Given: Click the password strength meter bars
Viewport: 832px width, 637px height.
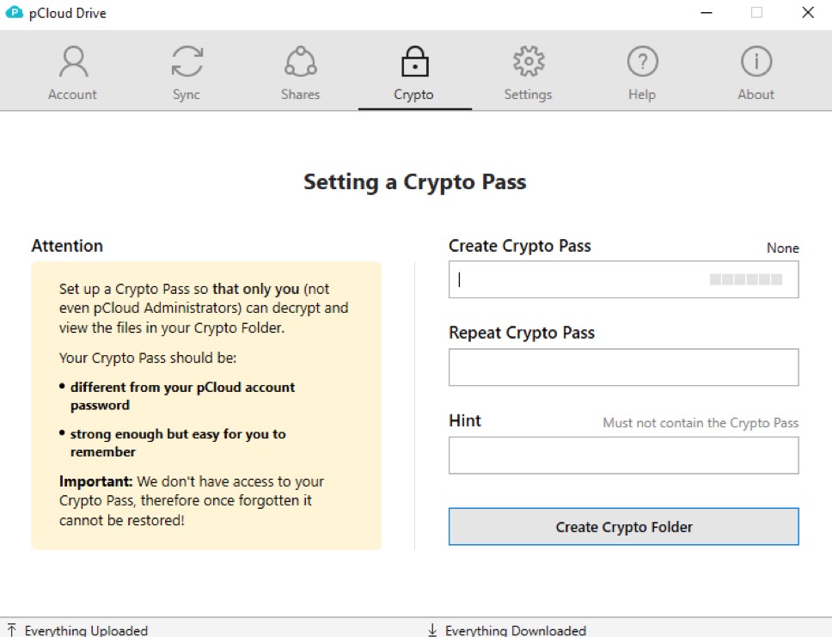Looking at the screenshot, I should pyautogui.click(x=746, y=279).
